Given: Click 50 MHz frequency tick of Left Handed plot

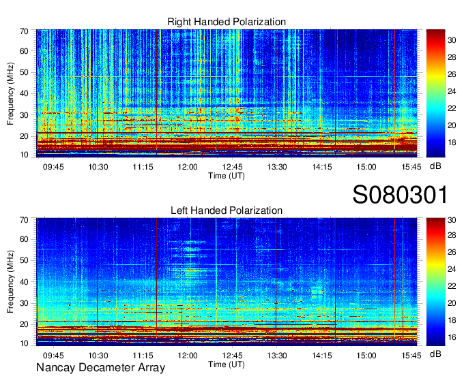Looking at the screenshot, I should 24,260.
